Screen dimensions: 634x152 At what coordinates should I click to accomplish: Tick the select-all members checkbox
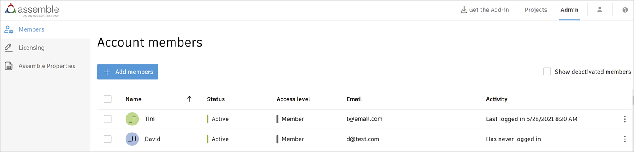point(108,99)
